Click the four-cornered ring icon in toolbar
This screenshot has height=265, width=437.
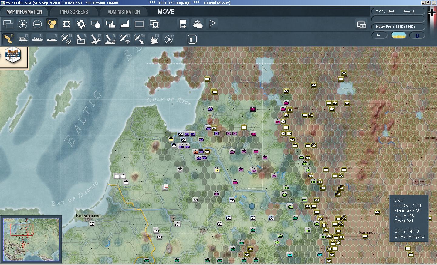(x=66, y=24)
